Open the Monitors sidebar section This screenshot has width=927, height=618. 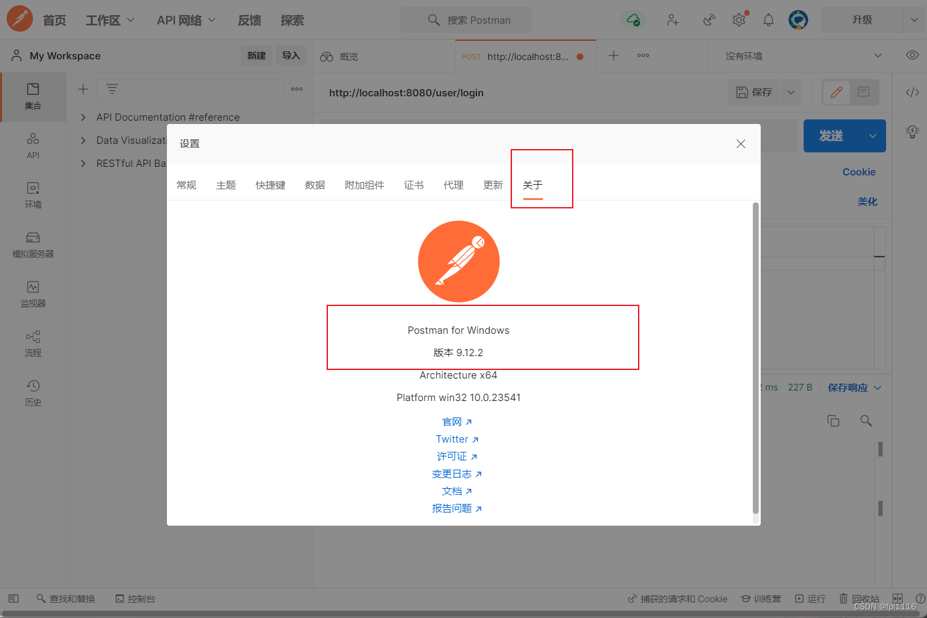[33, 294]
